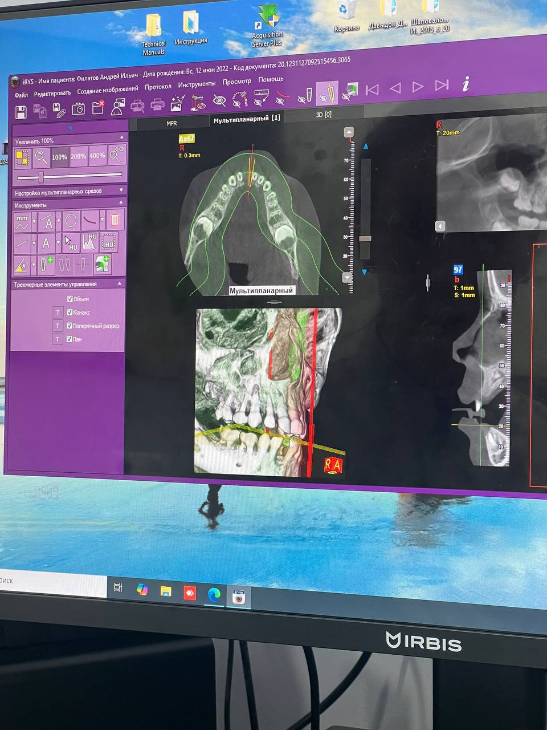This screenshot has height=730, width=547.
Task: Click the camera snapshot icon in toolbar
Action: (x=78, y=108)
